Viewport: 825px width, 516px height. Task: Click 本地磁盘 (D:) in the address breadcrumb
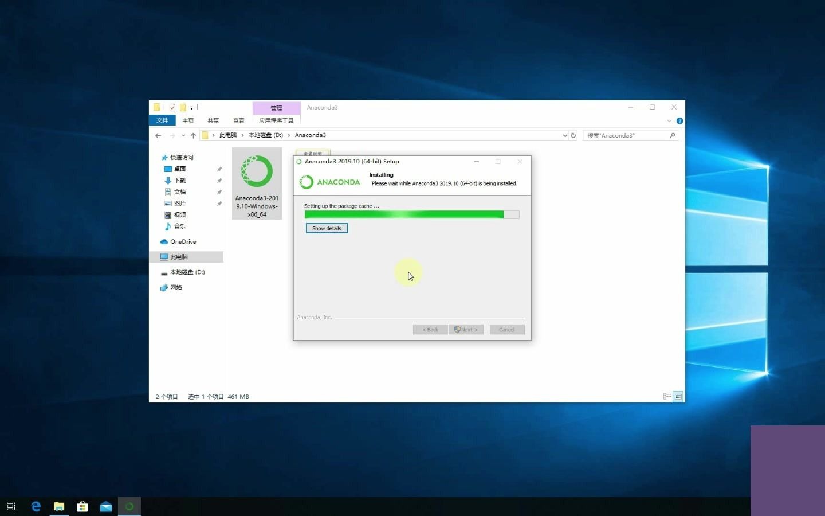(266, 135)
